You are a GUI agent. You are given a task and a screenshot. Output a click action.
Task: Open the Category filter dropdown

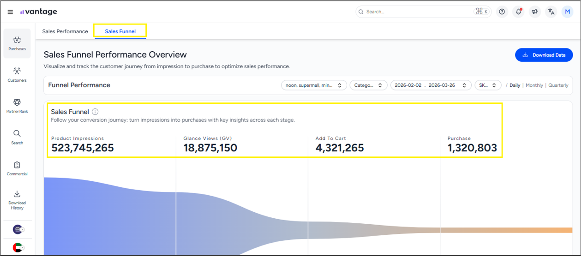coord(368,85)
